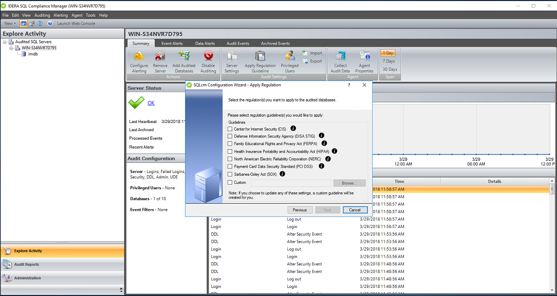Click the events list vertical scrollbar thumb
Viewport: 557px width, 296px height.
click(552, 189)
